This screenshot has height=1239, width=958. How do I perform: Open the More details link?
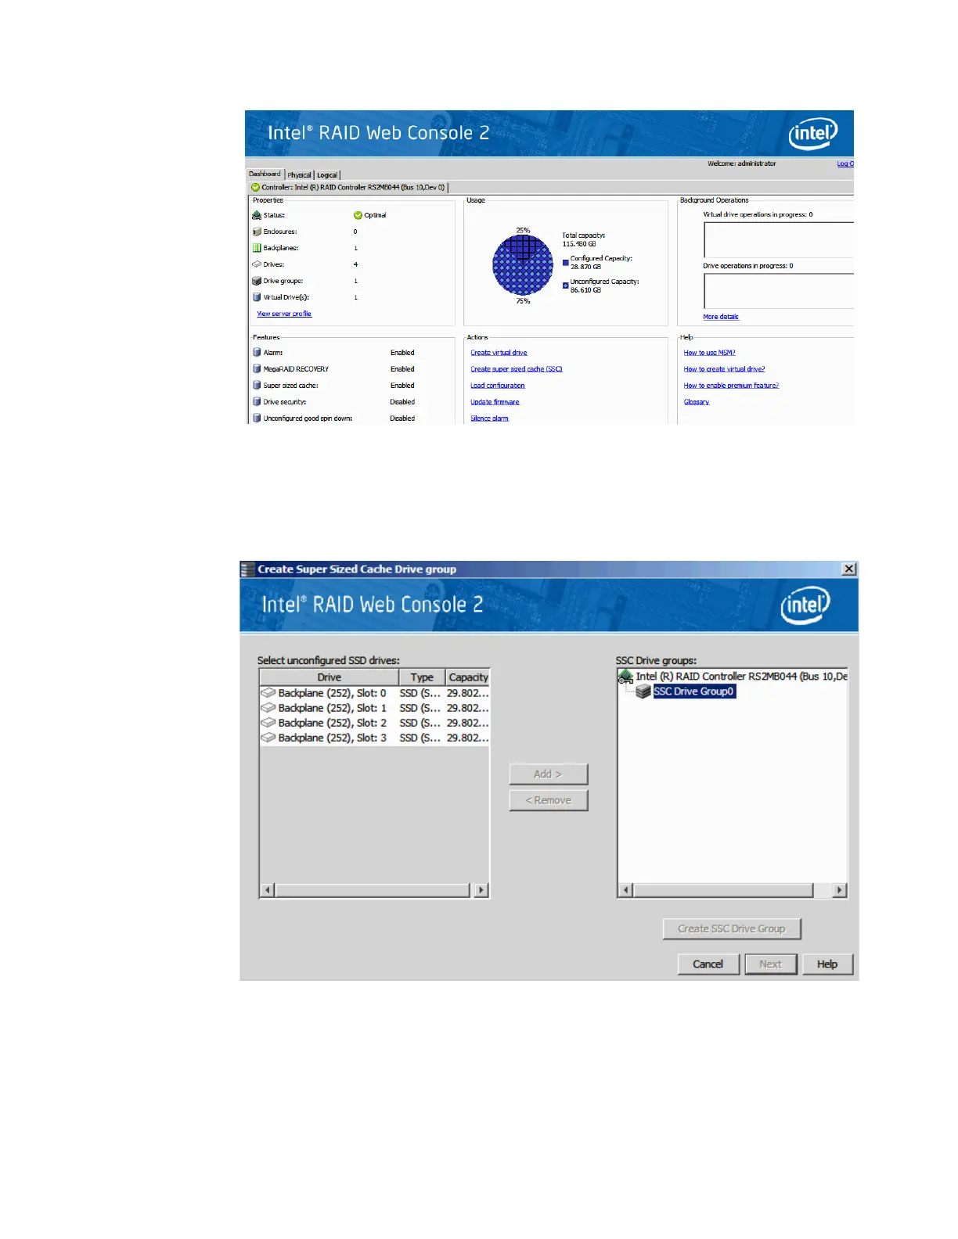pos(721,317)
